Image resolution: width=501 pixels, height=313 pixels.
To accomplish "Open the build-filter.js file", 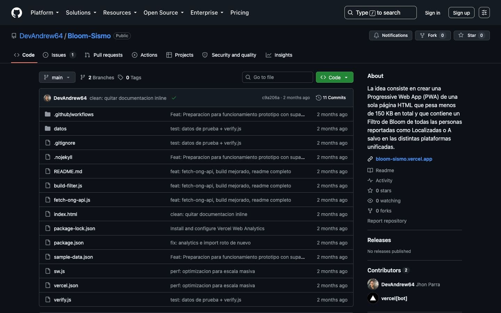I will (x=68, y=186).
